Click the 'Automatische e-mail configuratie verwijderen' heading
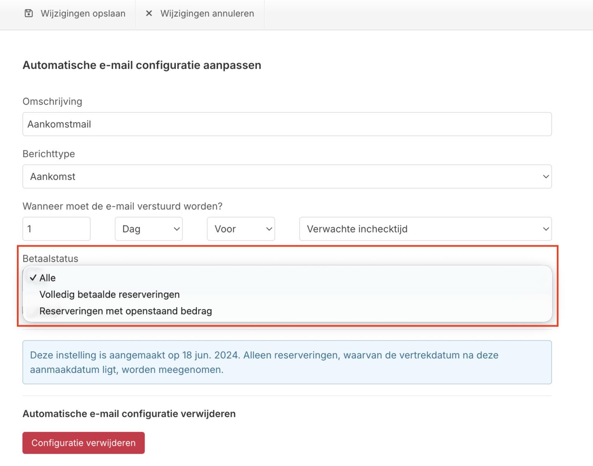The height and width of the screenshot is (466, 593). [129, 414]
